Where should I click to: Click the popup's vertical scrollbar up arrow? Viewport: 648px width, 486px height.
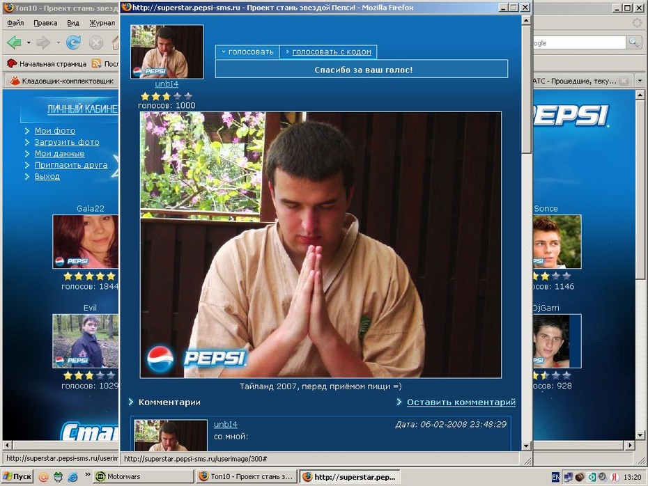pos(526,20)
